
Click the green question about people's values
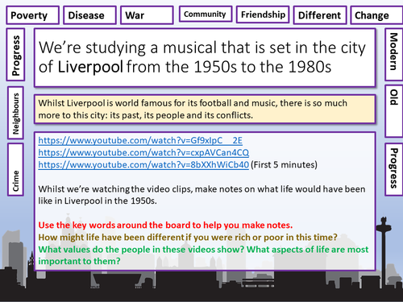203,255
